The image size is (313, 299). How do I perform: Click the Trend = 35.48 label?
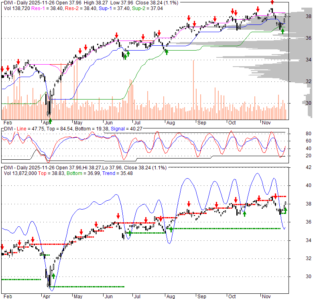118,173
